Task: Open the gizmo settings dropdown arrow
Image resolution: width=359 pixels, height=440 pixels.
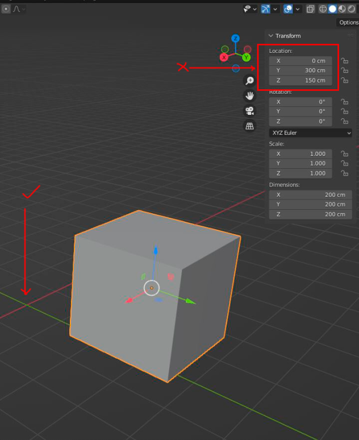Action: pos(275,9)
